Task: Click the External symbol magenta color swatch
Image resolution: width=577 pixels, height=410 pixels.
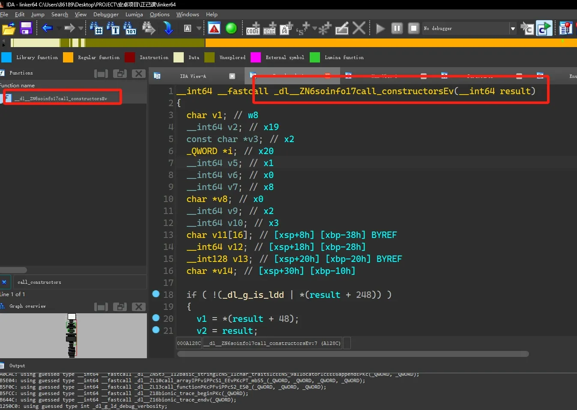Action: tap(256, 57)
